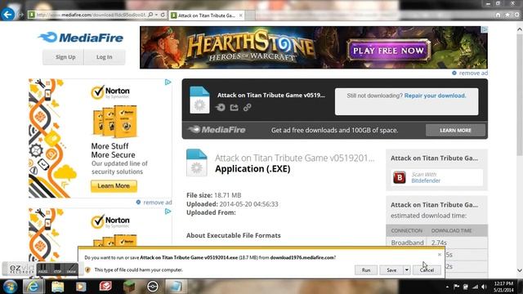Open the address bar dropdown arrow
This screenshot has height=294, width=523.
click(x=156, y=15)
